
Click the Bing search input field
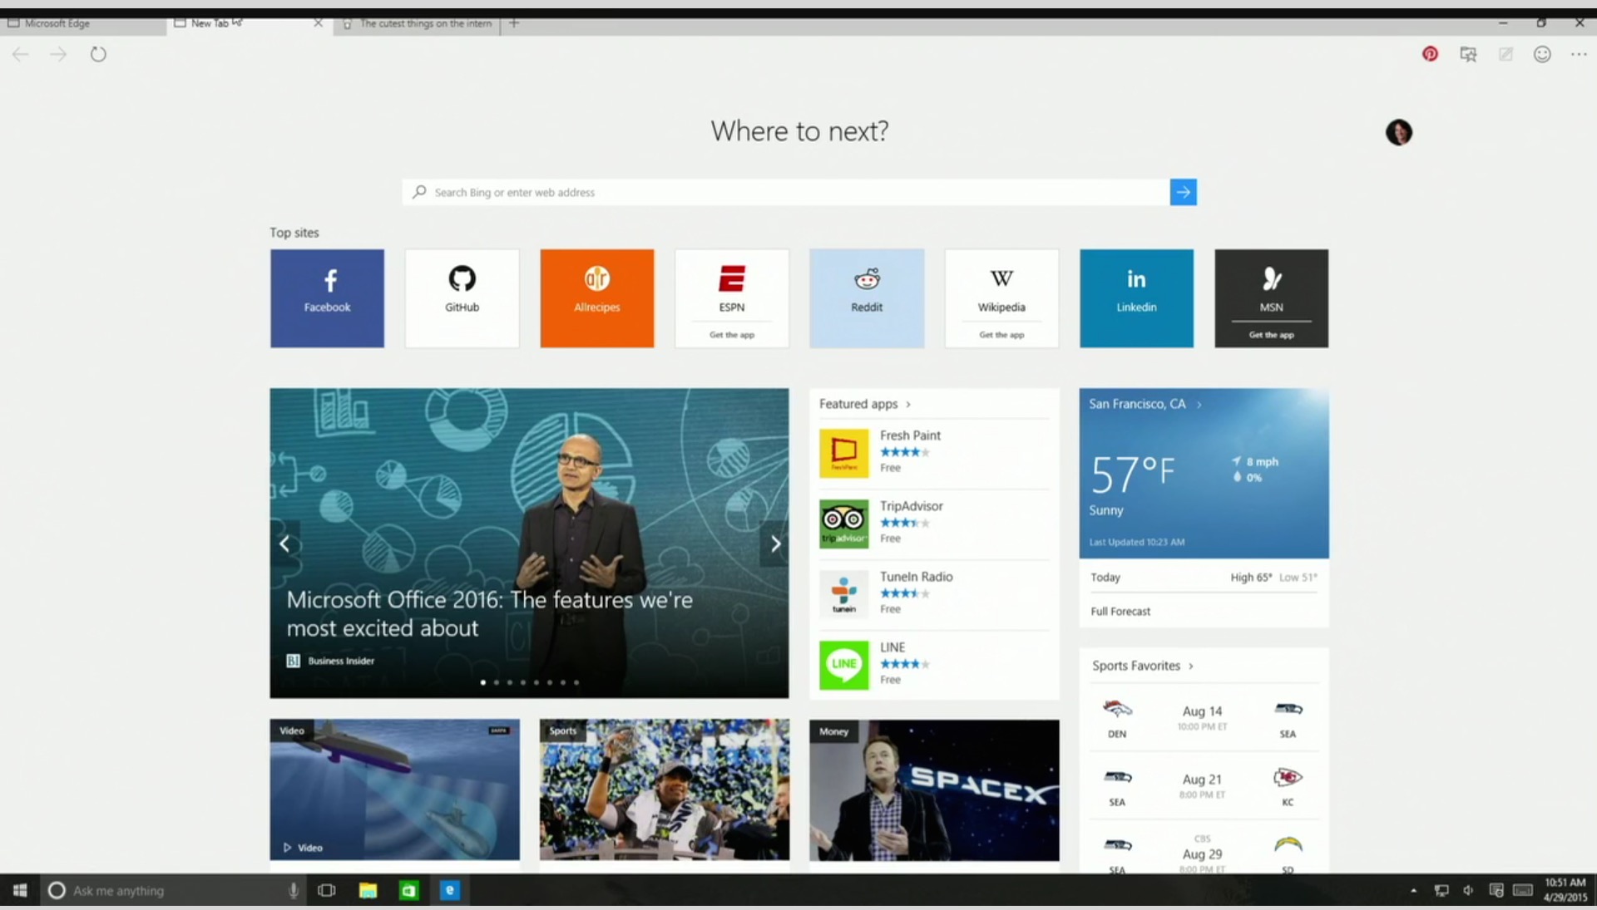point(799,192)
